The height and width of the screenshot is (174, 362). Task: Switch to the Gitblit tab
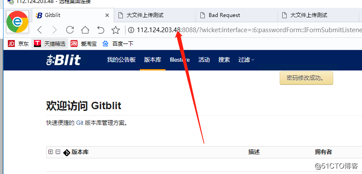pyautogui.click(x=73, y=15)
